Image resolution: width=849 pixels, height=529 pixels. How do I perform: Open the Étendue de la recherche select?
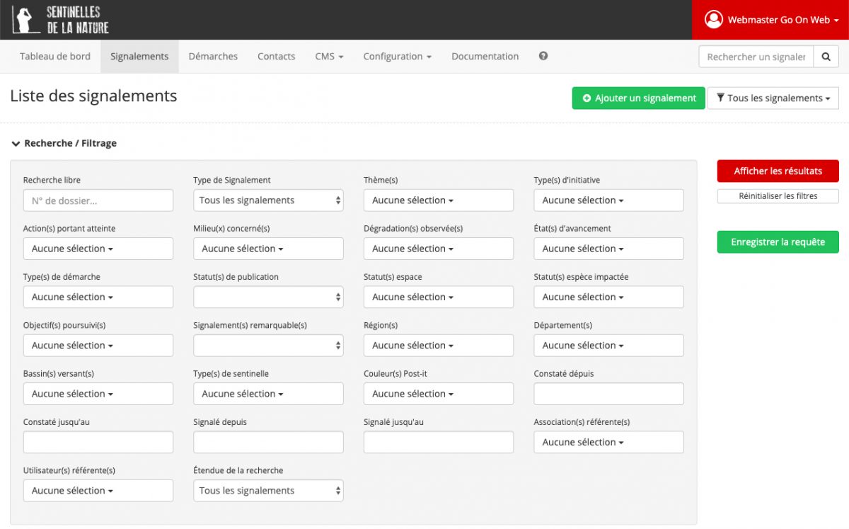click(x=268, y=491)
